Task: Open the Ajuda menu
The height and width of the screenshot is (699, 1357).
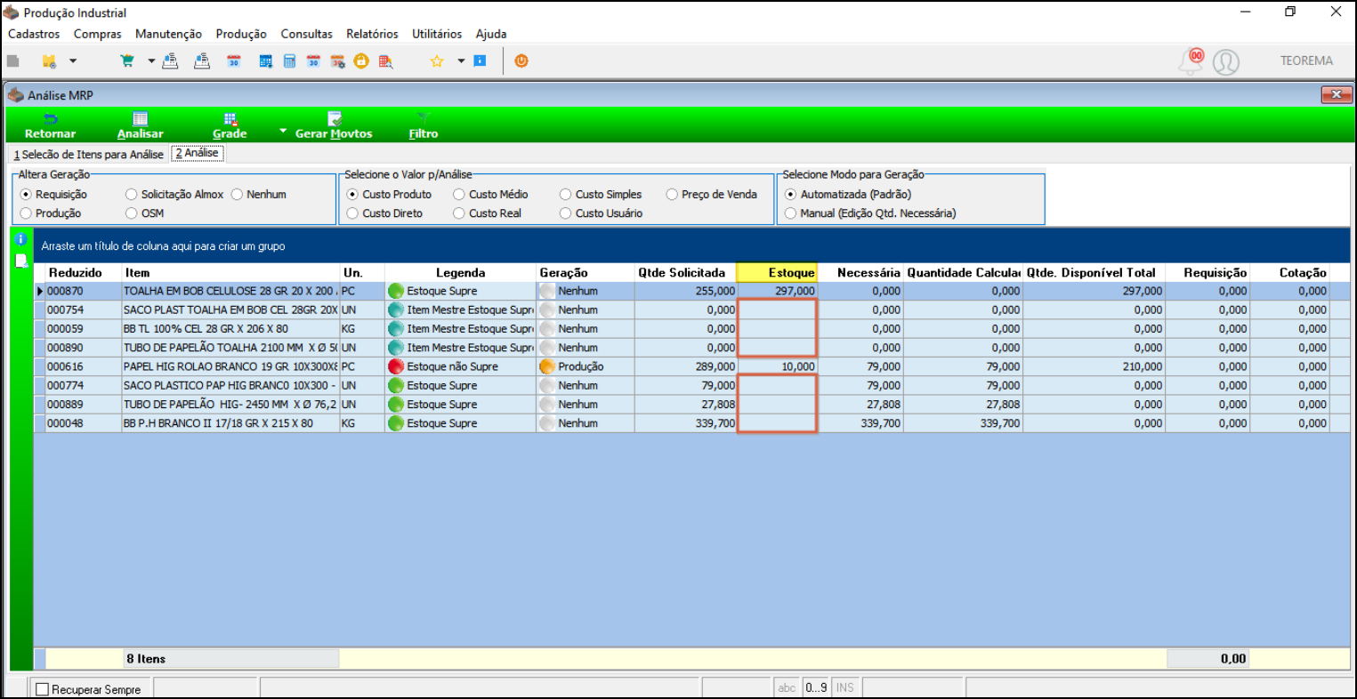Action: (x=491, y=34)
